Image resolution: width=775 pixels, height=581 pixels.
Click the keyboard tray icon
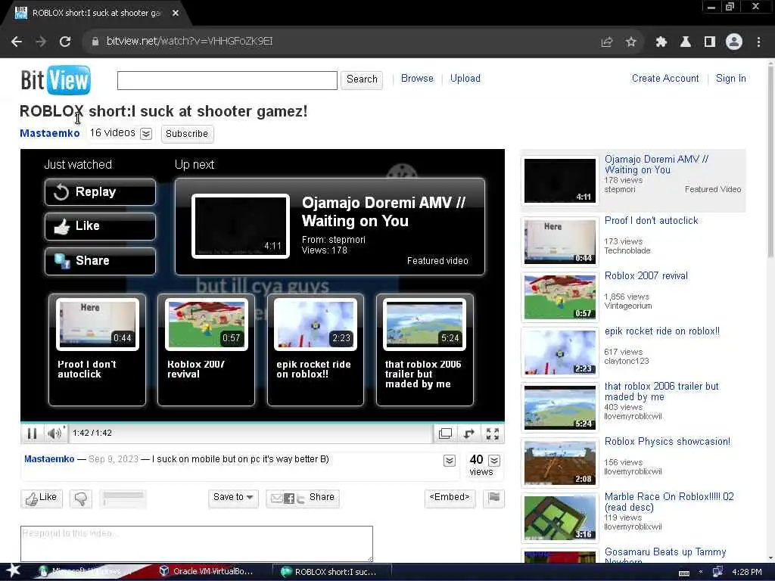point(684,573)
